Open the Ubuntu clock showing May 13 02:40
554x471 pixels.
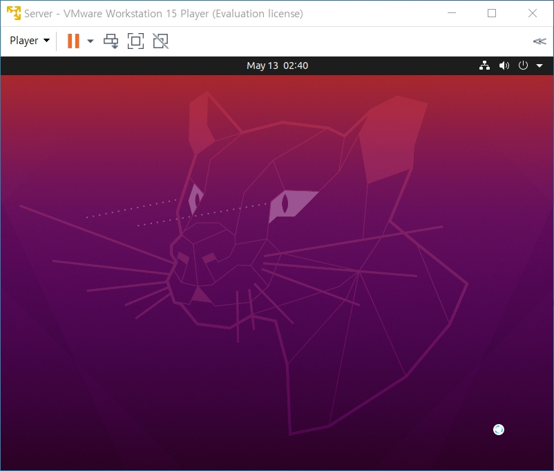(x=278, y=66)
